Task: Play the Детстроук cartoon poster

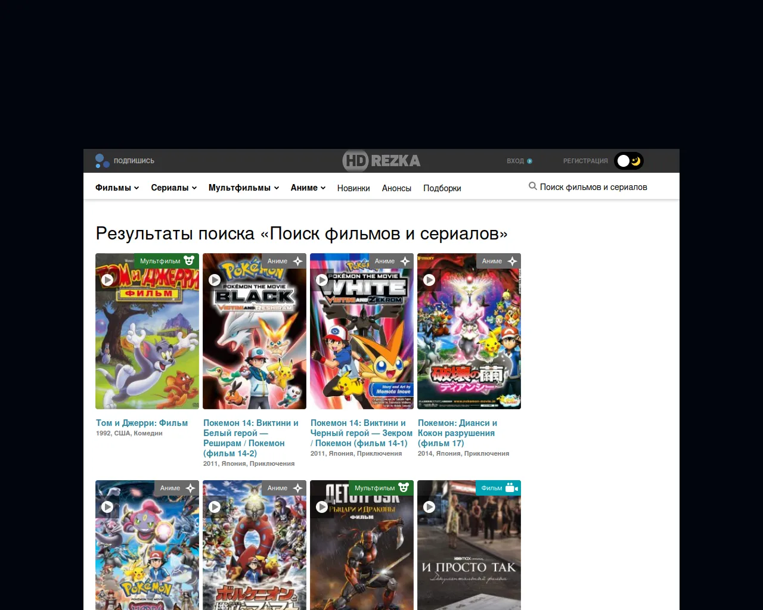Action: (322, 506)
